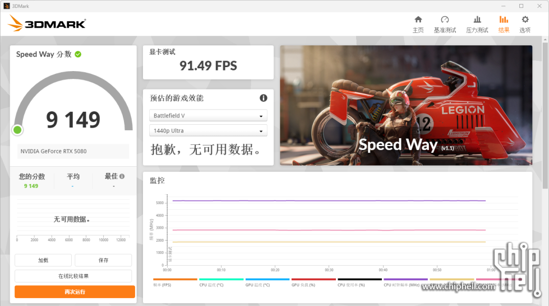
Task: Click the info icon next to 最佳
Action: (x=122, y=176)
